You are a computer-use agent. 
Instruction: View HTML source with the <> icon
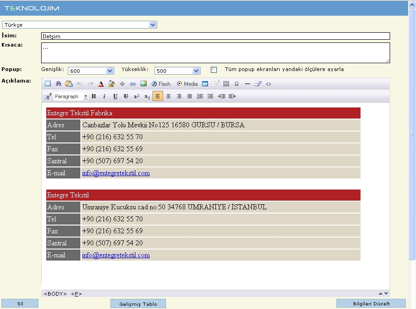(269, 84)
